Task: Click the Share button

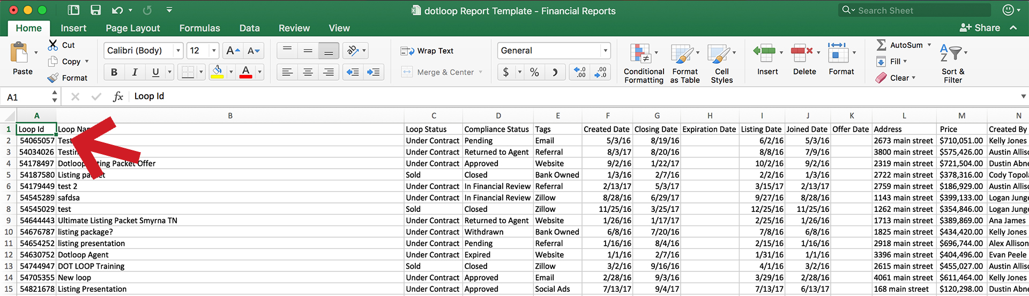Action: pyautogui.click(x=980, y=28)
